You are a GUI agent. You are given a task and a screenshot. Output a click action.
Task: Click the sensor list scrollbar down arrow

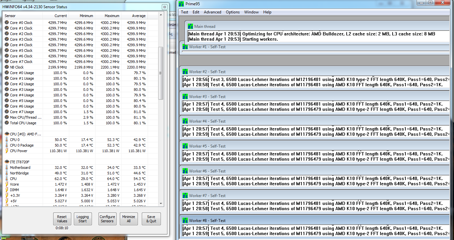pos(161,204)
